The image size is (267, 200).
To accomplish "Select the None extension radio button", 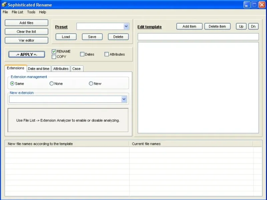I will click(51, 84).
